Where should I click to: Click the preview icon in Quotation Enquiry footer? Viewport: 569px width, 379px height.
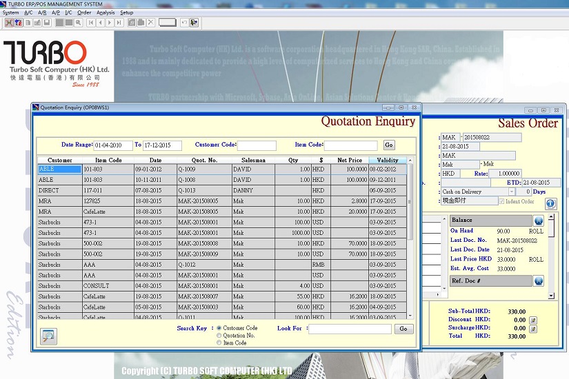(48, 336)
